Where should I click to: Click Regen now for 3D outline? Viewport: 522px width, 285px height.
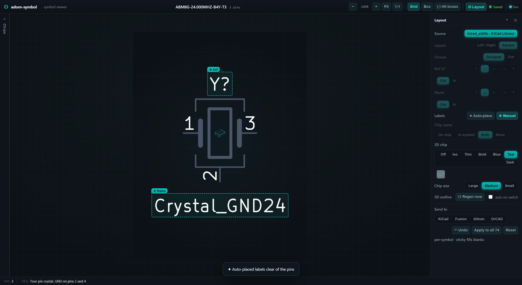(470, 197)
